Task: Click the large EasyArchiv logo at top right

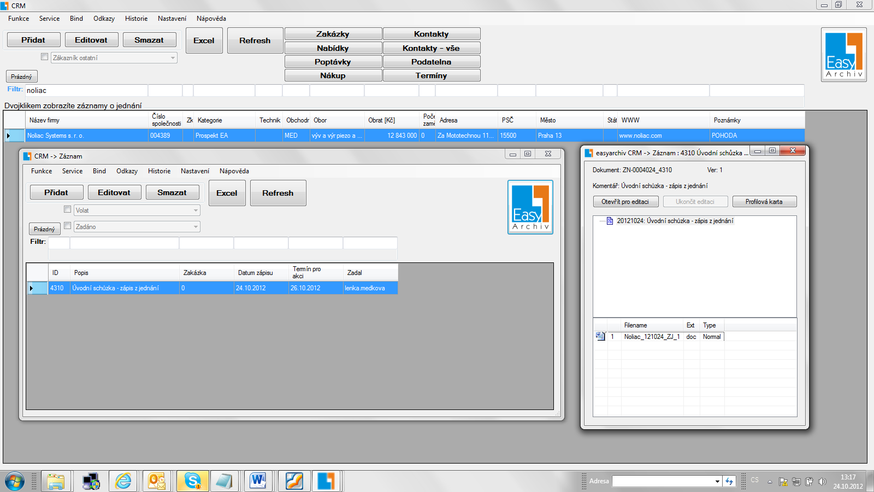Action: tap(843, 55)
